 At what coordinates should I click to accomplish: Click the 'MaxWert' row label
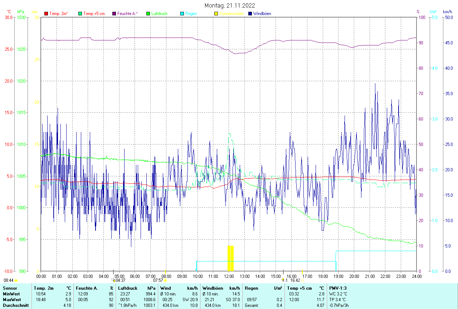pos(12,300)
